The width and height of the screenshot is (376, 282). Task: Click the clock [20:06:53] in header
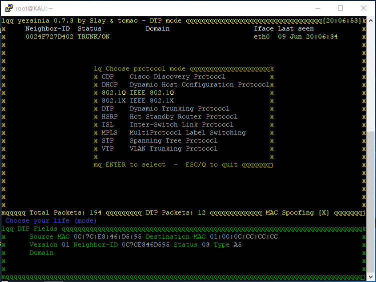342,21
